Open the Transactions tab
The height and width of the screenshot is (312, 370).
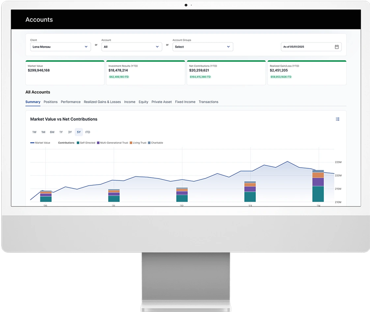pos(208,102)
